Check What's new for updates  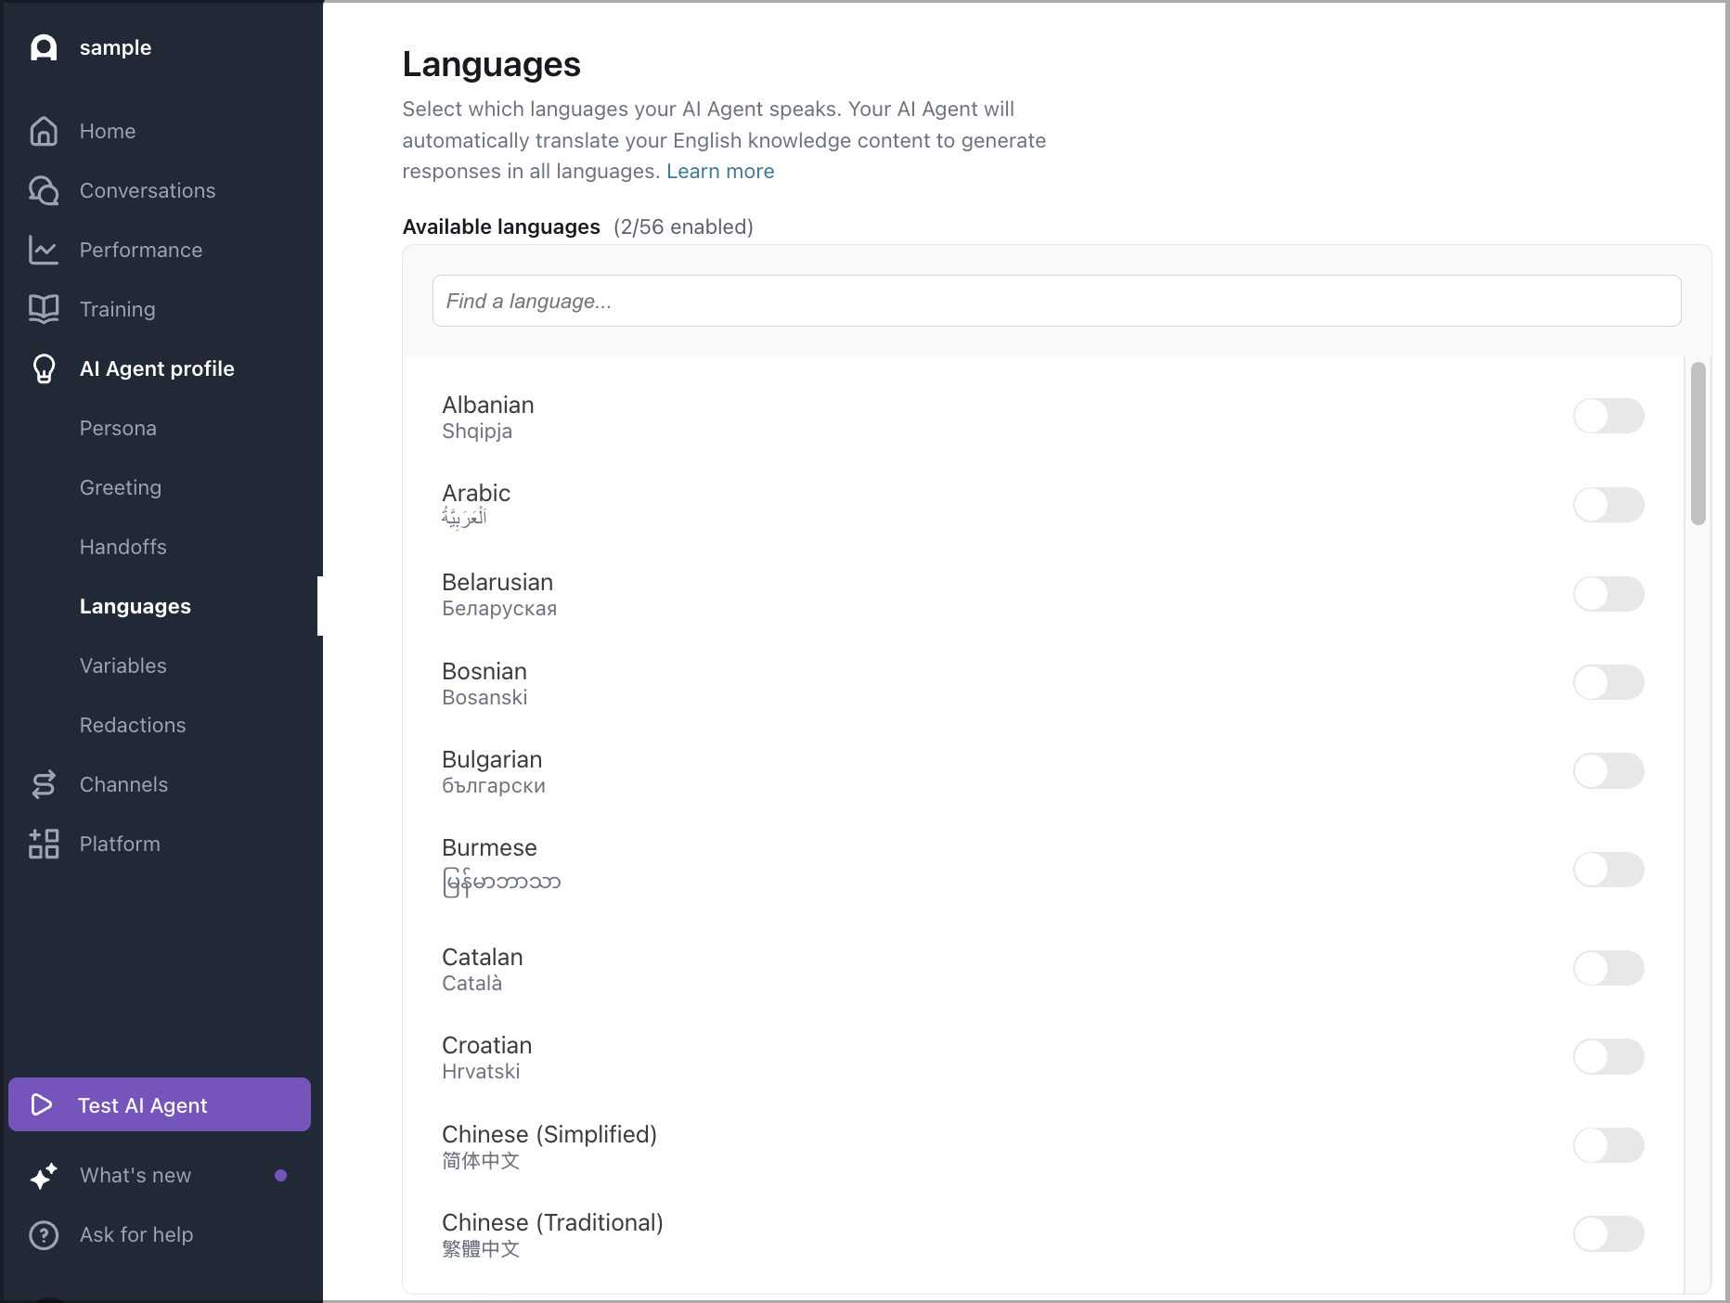pyautogui.click(x=135, y=1175)
